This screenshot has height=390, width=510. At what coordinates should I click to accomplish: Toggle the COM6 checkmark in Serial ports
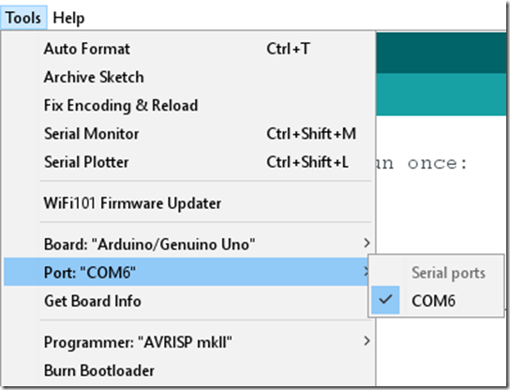tap(385, 300)
